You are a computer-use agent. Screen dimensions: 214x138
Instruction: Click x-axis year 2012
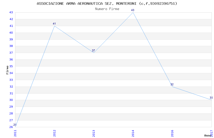point(54,133)
